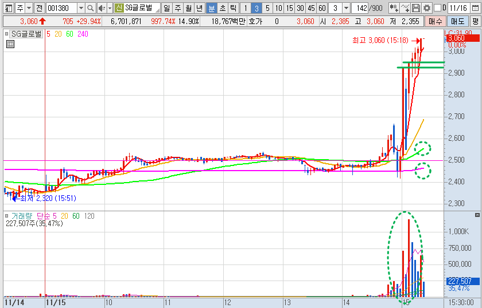Screen dimensions: 482x308
Task: Select the 초 second chart period
Action: point(222,8)
